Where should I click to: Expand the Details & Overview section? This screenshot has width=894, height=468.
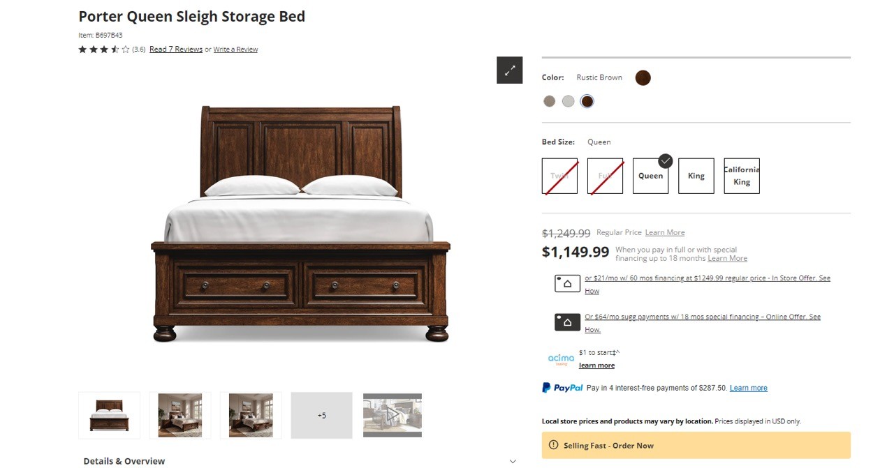(x=300, y=461)
